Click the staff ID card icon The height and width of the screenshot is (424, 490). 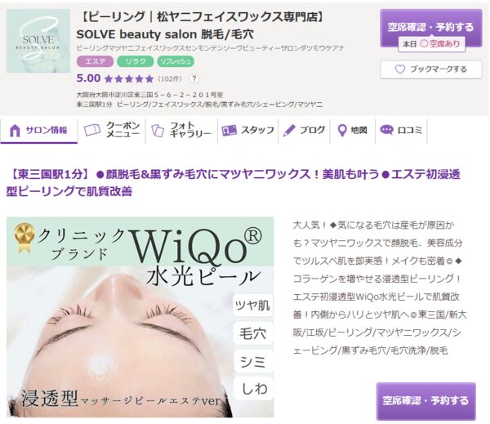(229, 131)
